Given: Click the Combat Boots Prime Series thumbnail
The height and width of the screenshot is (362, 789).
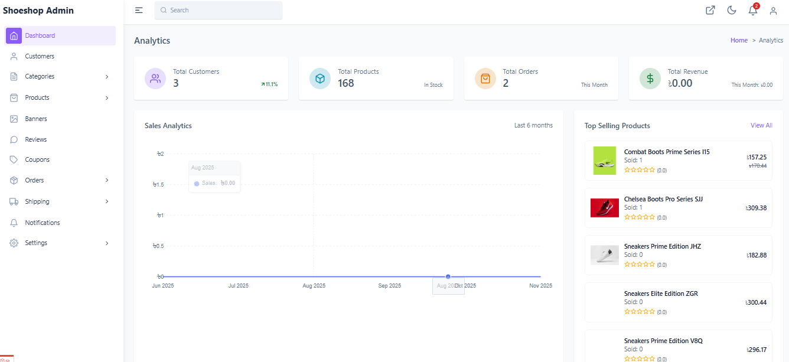Looking at the screenshot, I should [604, 160].
